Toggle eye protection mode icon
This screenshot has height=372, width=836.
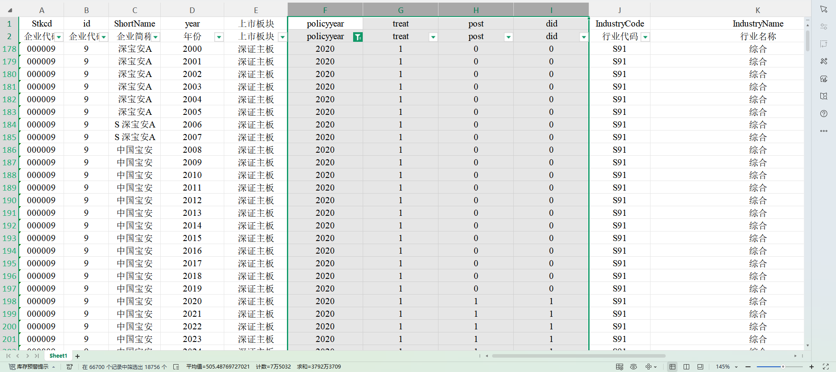(x=634, y=367)
